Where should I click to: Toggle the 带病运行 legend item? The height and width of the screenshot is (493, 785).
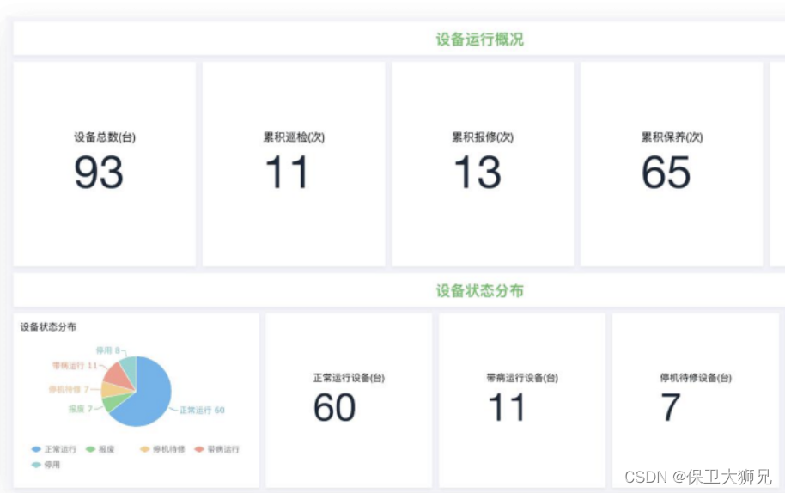tap(216, 449)
